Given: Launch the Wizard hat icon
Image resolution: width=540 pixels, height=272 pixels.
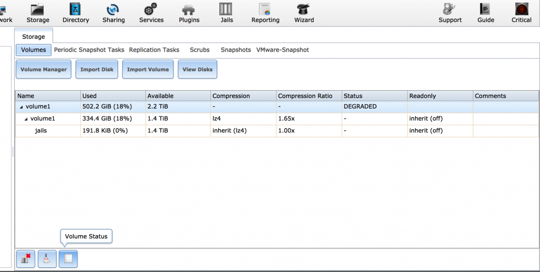Looking at the screenshot, I should point(304,13).
